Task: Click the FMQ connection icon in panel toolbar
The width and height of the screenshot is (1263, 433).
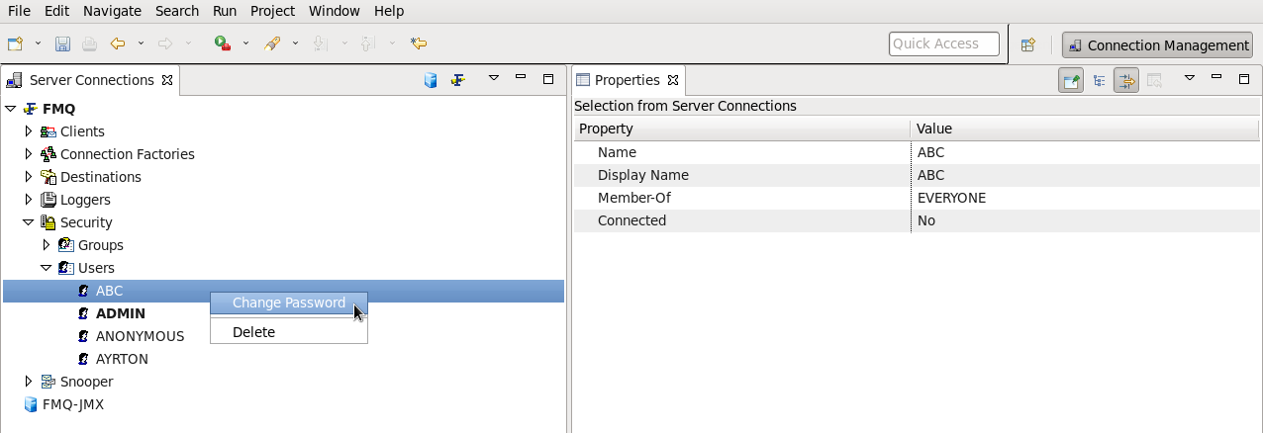Action: point(457,80)
